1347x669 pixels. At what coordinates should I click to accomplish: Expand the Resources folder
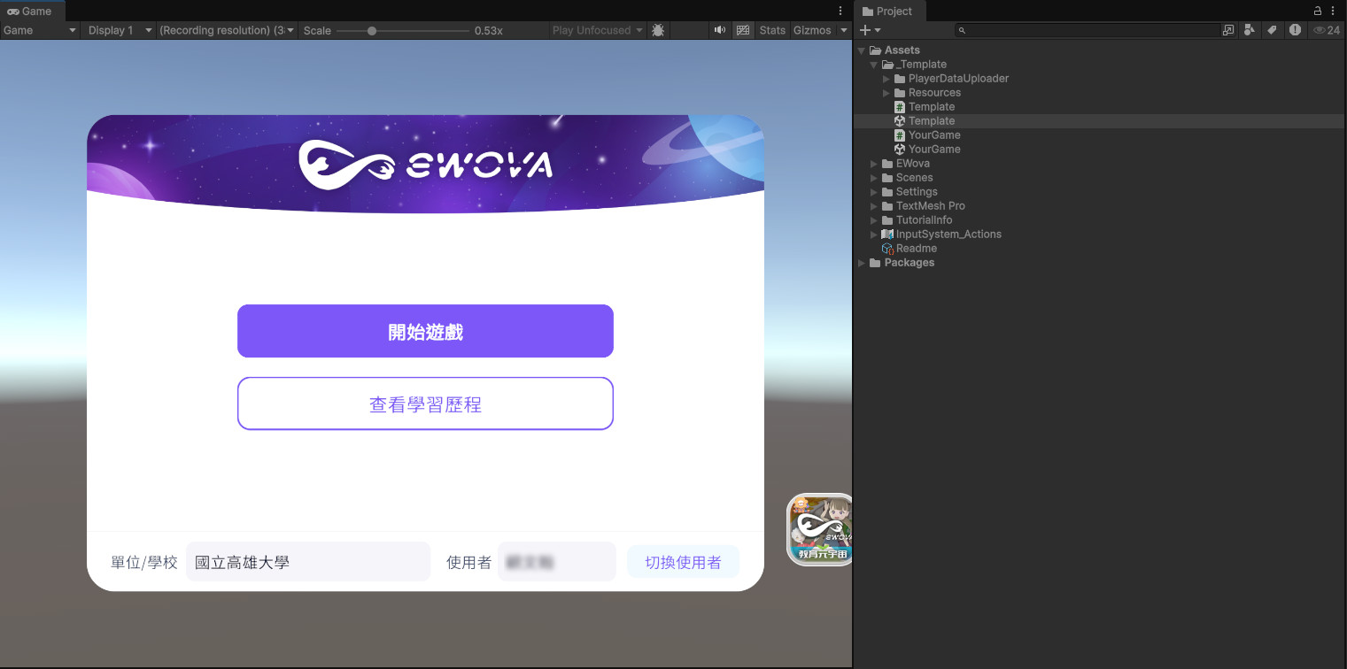(886, 93)
